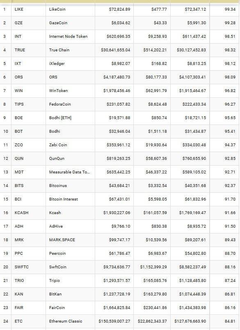Click the ZCO ticker symbol

(18, 145)
